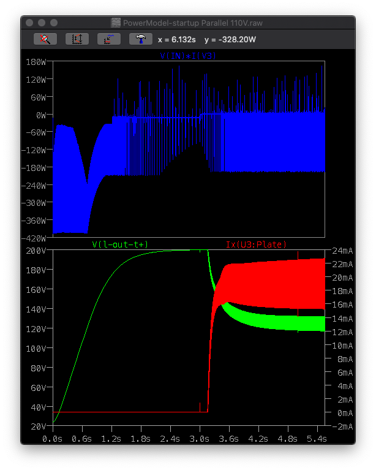This screenshot has height=470, width=376.
Task: Open the pick visible traces icon
Action: pyautogui.click(x=109, y=39)
